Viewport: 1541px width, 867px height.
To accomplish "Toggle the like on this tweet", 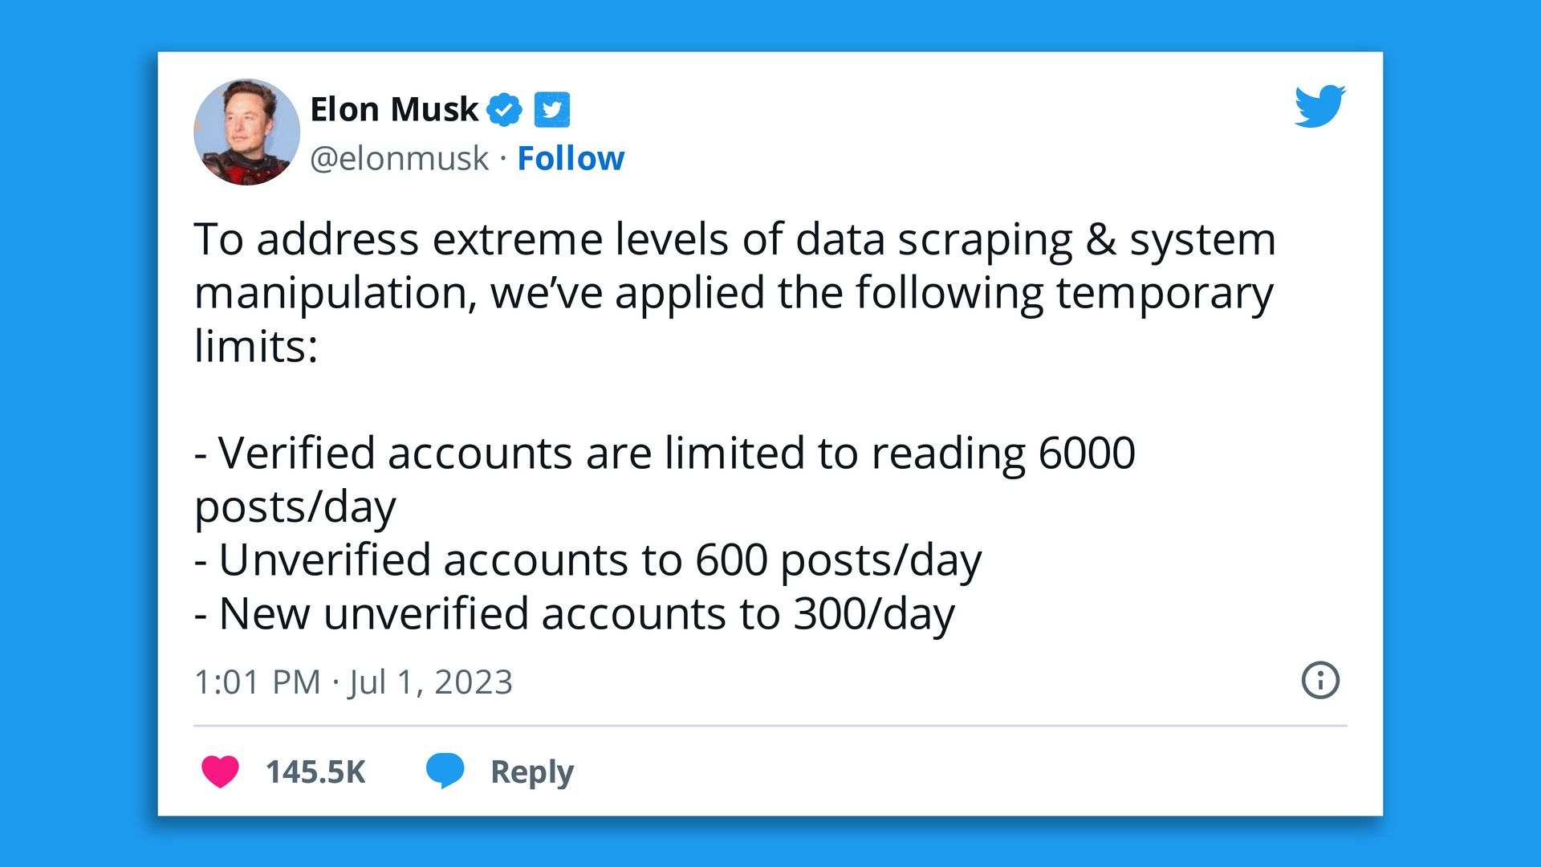I will coord(220,771).
